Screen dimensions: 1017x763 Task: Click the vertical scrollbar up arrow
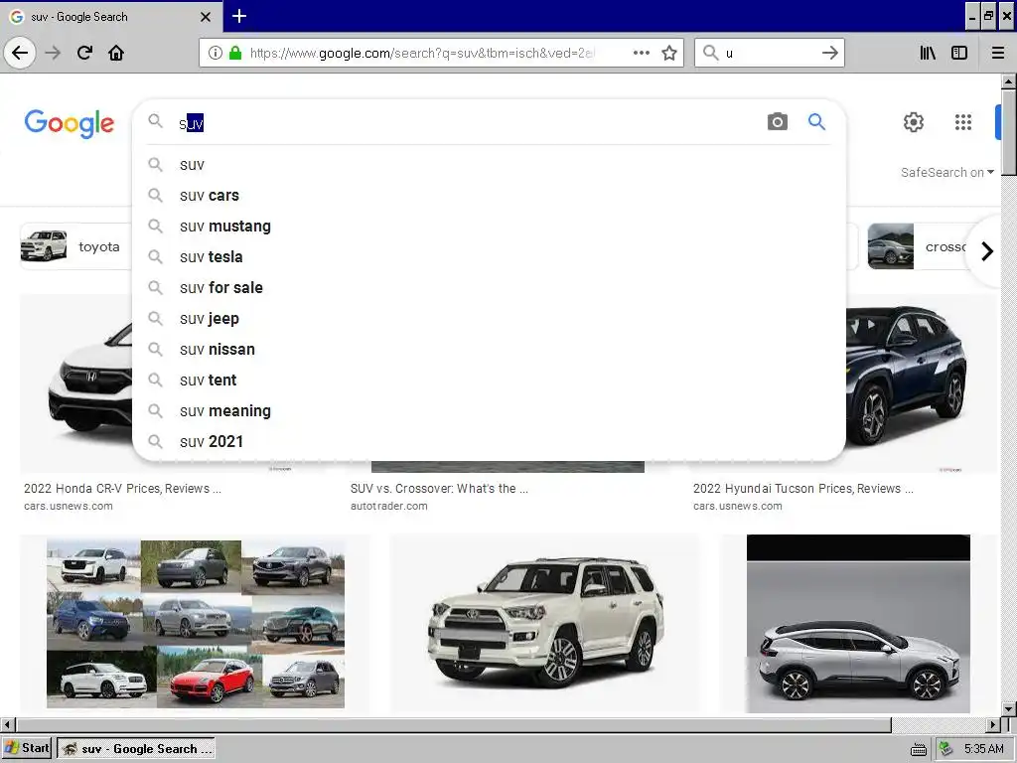(x=1009, y=81)
